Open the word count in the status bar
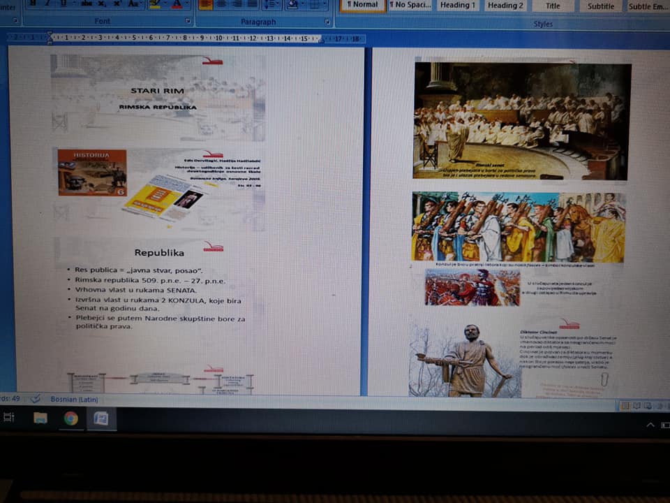This screenshot has width=670, height=503. coord(10,399)
